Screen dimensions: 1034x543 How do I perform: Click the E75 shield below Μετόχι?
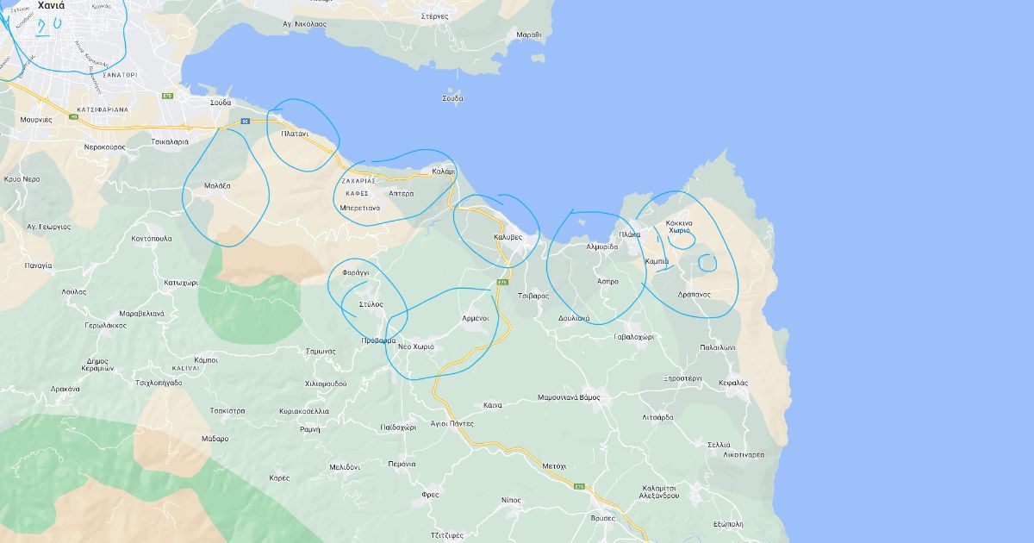tap(580, 487)
